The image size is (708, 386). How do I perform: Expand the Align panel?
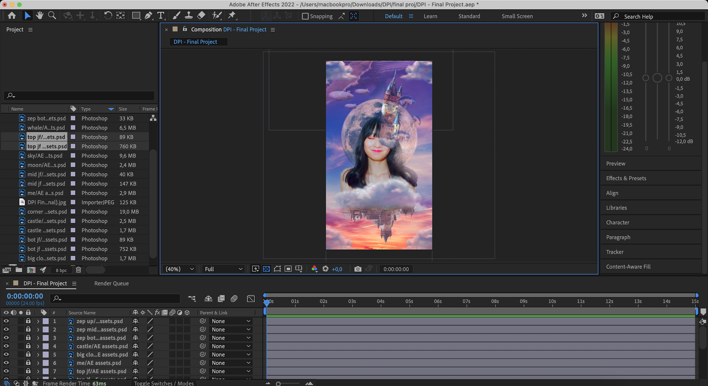click(x=612, y=193)
